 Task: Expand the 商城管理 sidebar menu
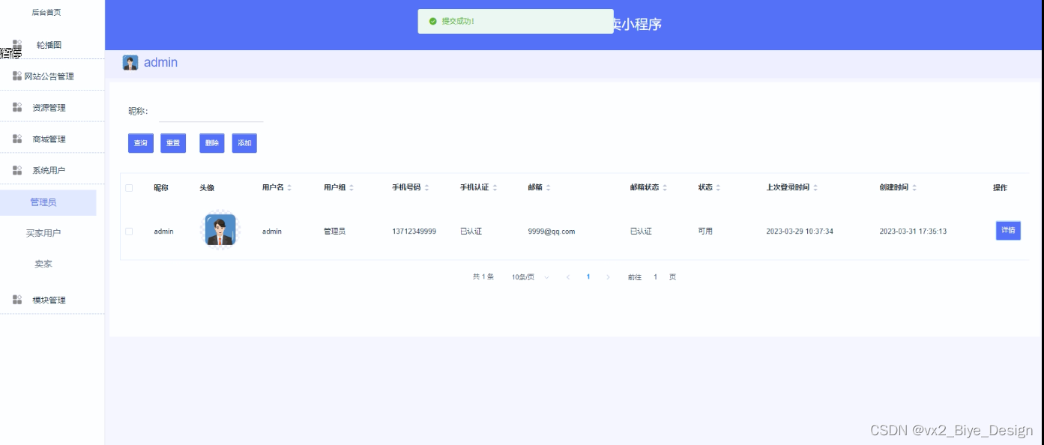(x=52, y=139)
